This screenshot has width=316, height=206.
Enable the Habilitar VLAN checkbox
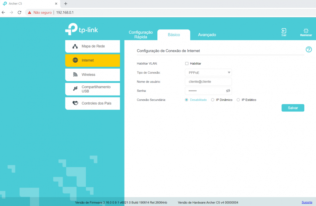(x=187, y=64)
